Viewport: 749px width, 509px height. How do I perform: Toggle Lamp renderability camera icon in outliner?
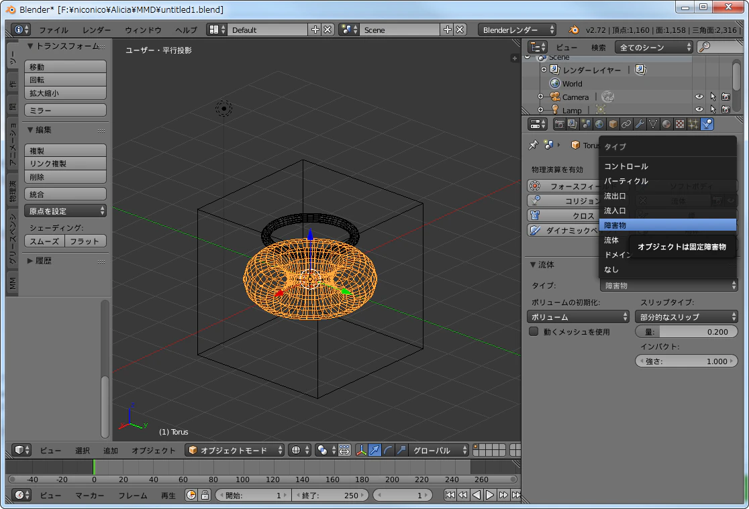pyautogui.click(x=726, y=110)
